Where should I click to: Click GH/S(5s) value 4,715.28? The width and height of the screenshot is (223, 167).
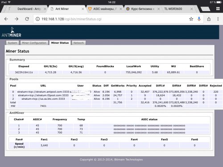point(50,72)
